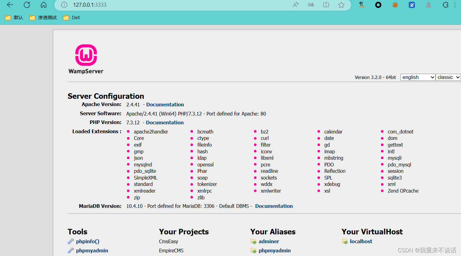Click the com_dotnet extension entry
The height and width of the screenshot is (256, 461).
click(x=401, y=132)
